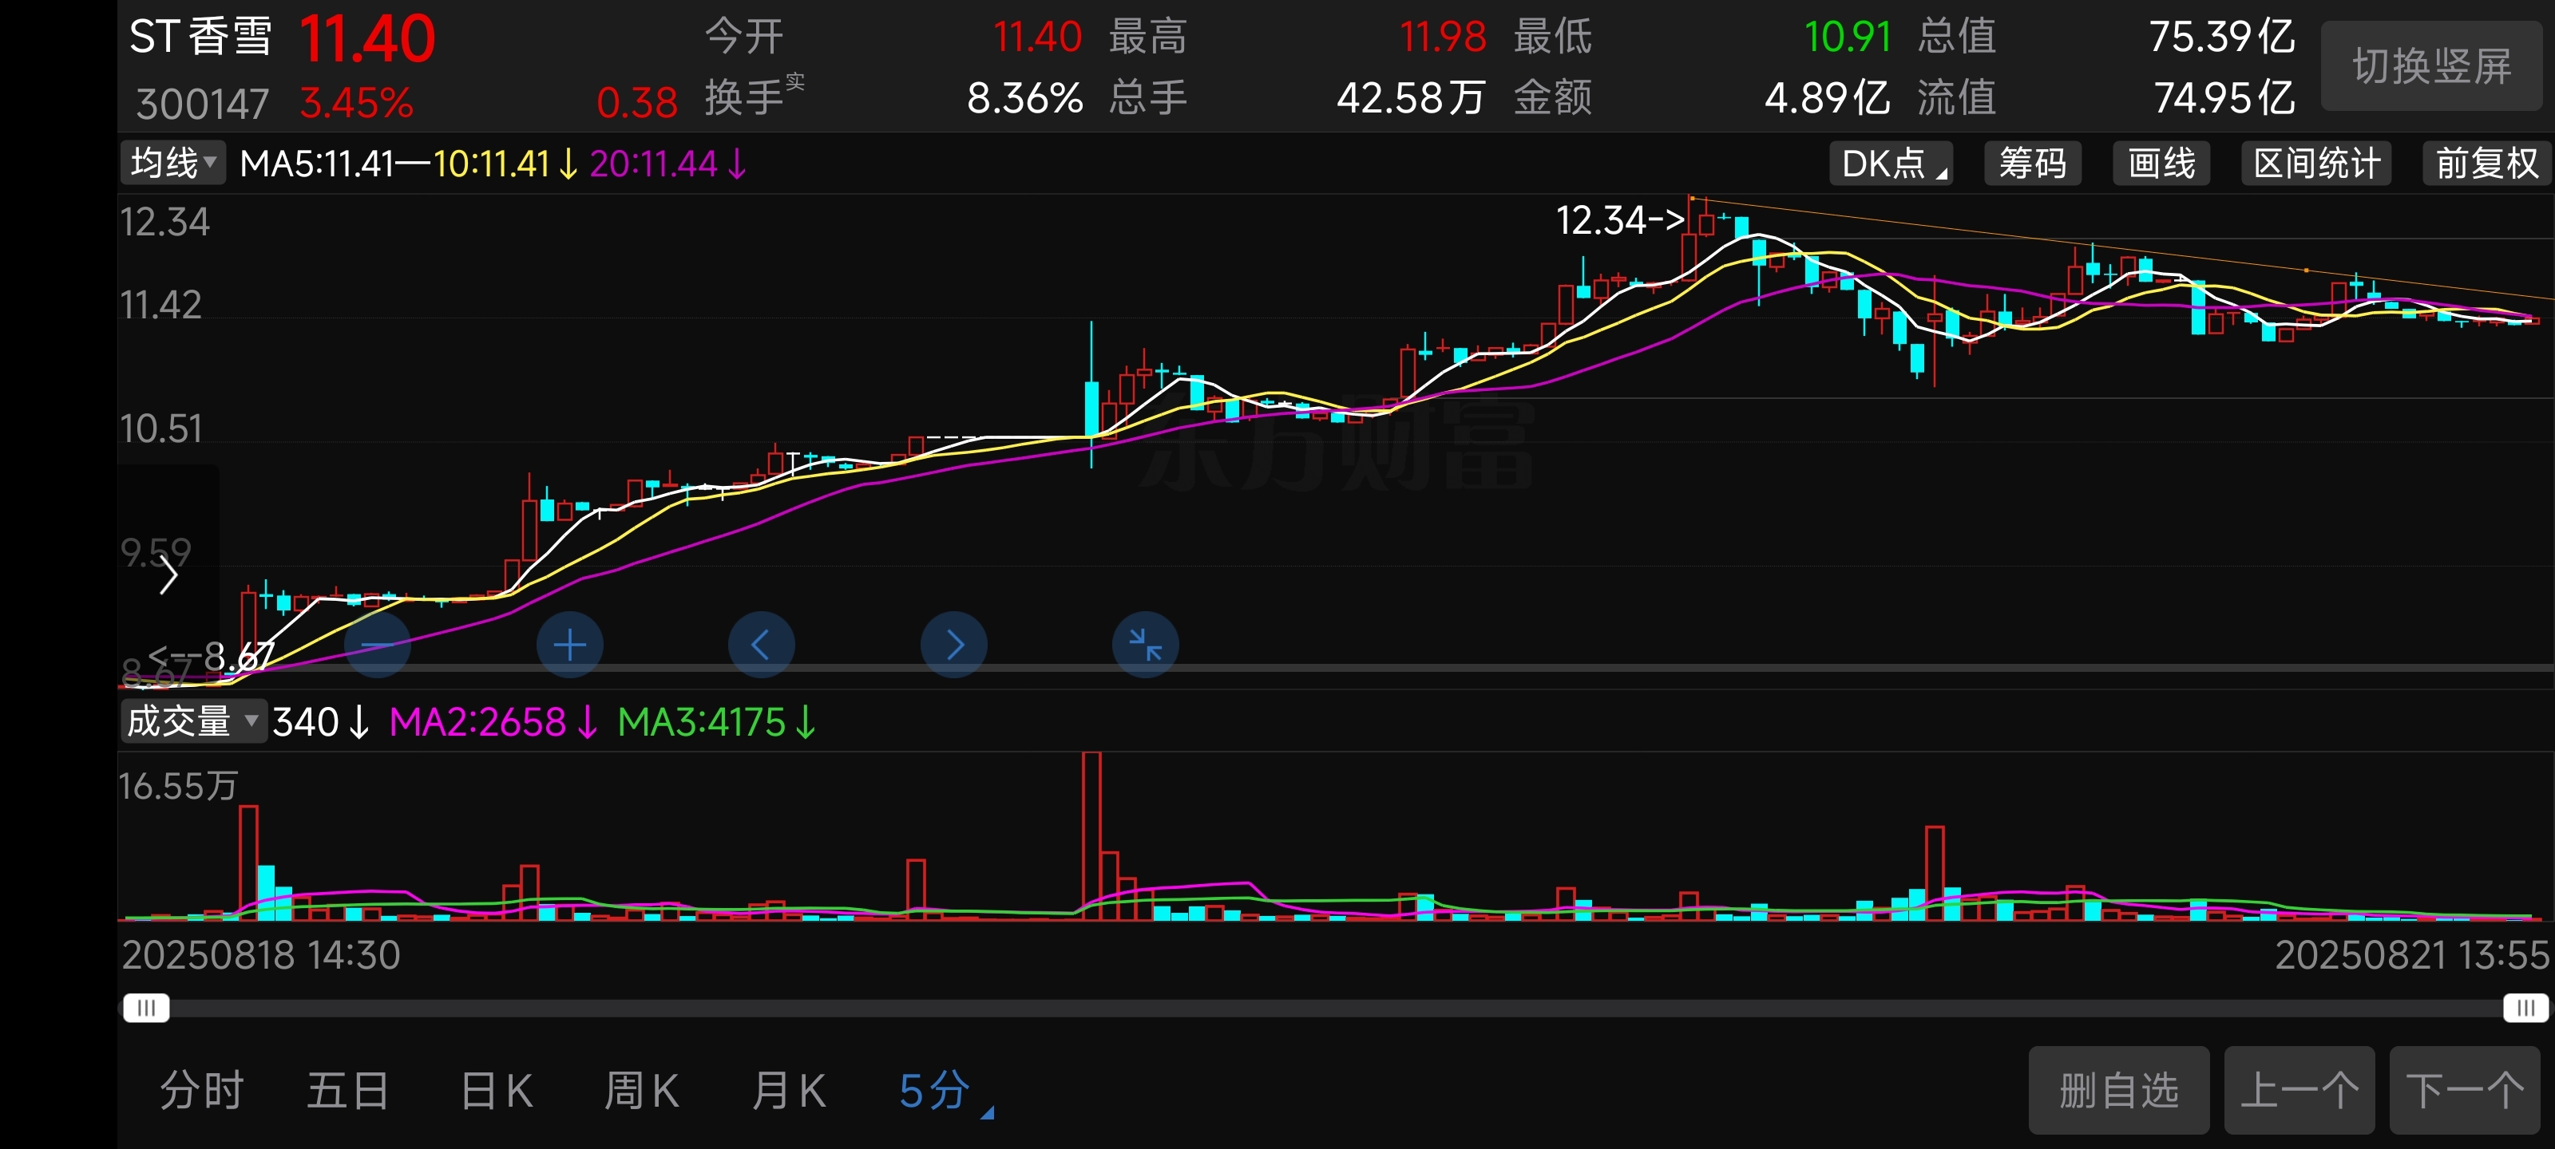Move chart left with left-arrow circle
Viewport: 2555px width, 1149px height.
coord(761,646)
